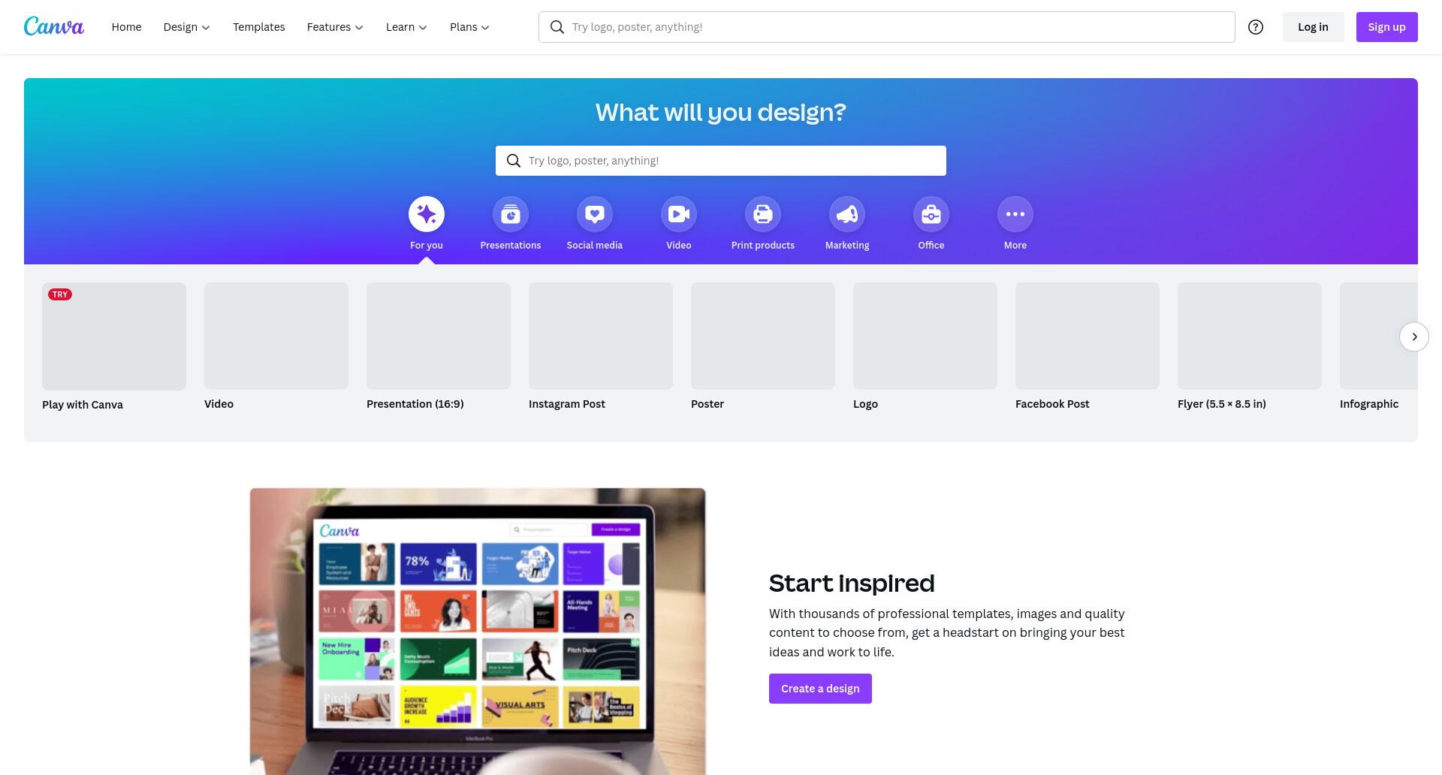Click the TRY badge on first card
The height and width of the screenshot is (775, 1442).
click(x=60, y=294)
